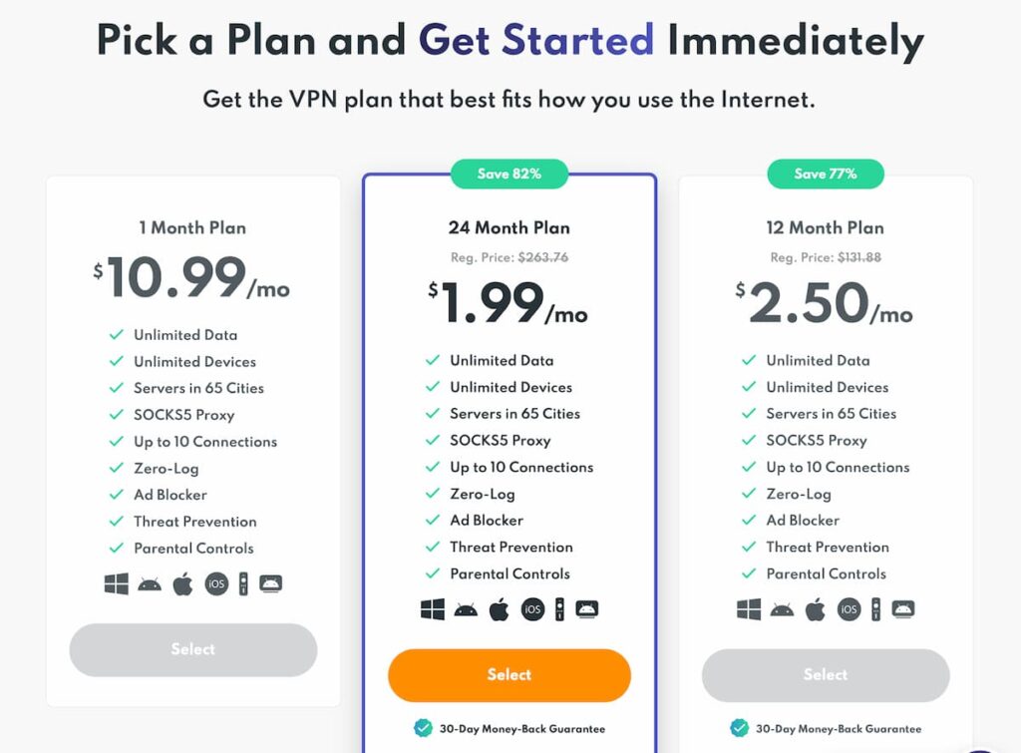Select the 24 Month Plan with orange button
This screenshot has height=753, width=1021.
[x=510, y=675]
